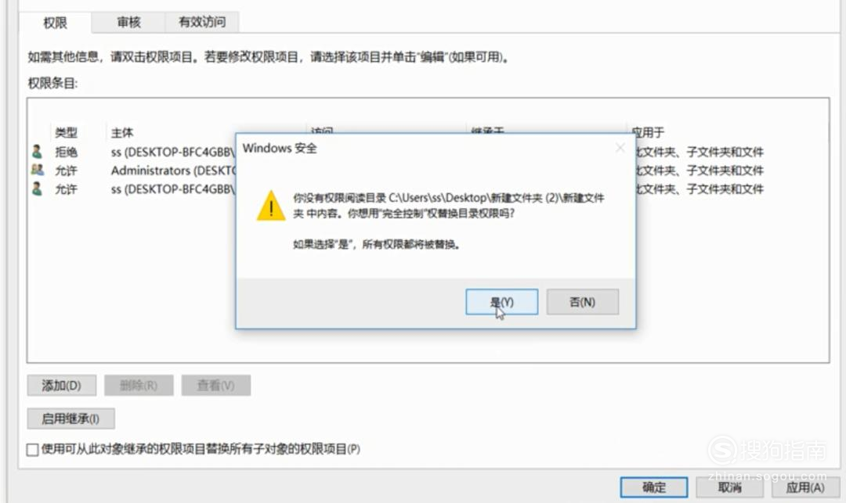The width and height of the screenshot is (846, 503).
Task: Switch to the 审核 tab
Action: tap(128, 22)
